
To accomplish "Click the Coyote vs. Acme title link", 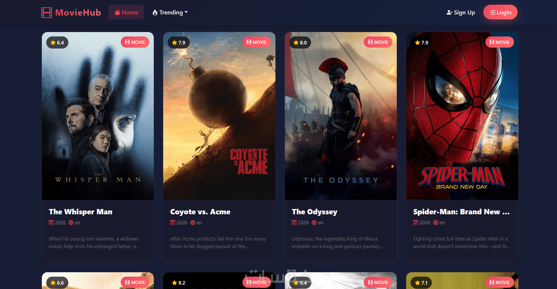I will 200,212.
